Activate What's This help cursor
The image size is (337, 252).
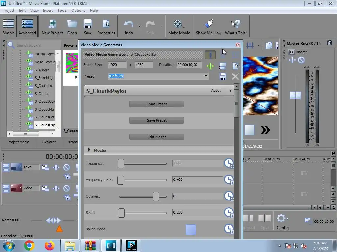[236, 27]
